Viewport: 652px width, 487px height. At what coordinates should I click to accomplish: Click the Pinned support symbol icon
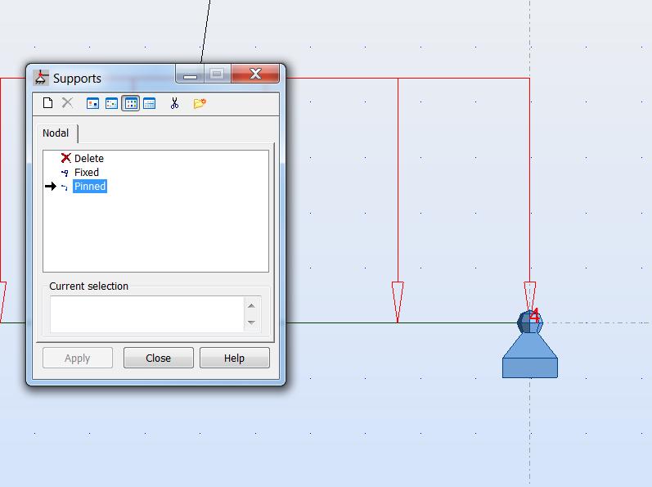[65, 187]
